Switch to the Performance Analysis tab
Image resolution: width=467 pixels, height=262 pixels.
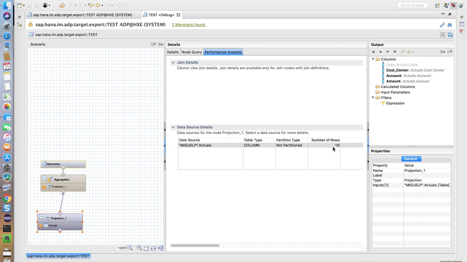[223, 52]
